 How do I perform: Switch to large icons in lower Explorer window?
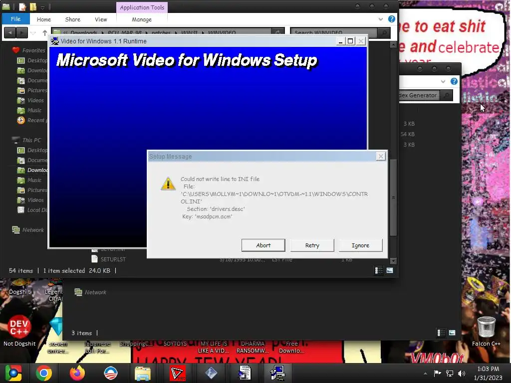pyautogui.click(x=452, y=333)
